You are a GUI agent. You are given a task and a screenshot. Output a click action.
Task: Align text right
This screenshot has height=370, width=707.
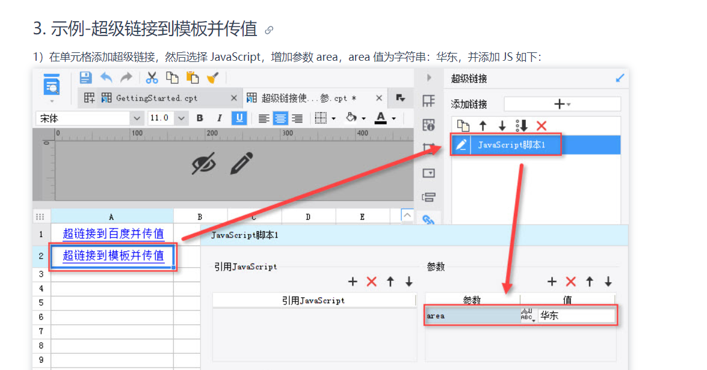[x=297, y=119]
